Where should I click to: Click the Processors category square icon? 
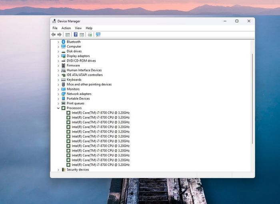tap(63, 108)
